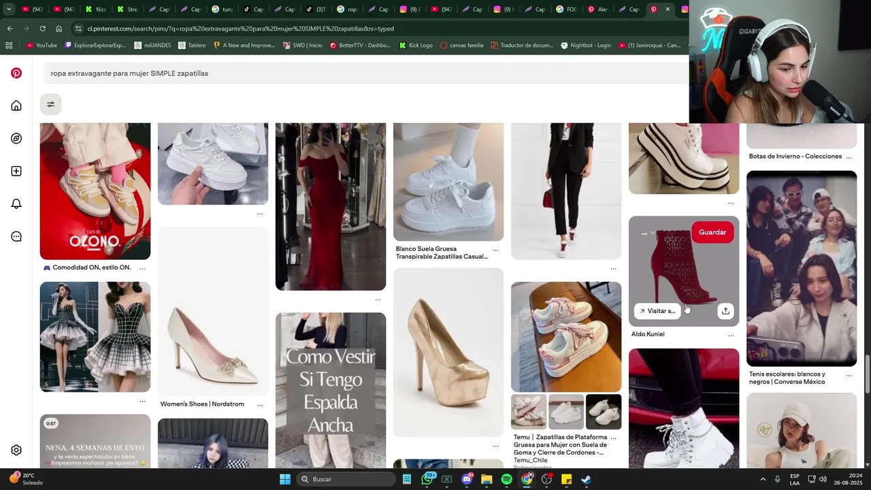The image size is (871, 490).
Task: Open the search filters icon
Action: [x=50, y=104]
